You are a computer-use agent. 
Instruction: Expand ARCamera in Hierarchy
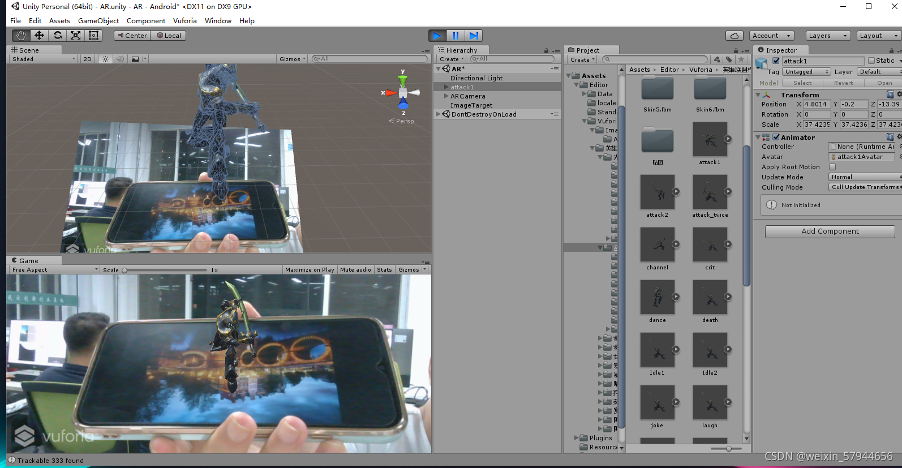click(x=446, y=96)
